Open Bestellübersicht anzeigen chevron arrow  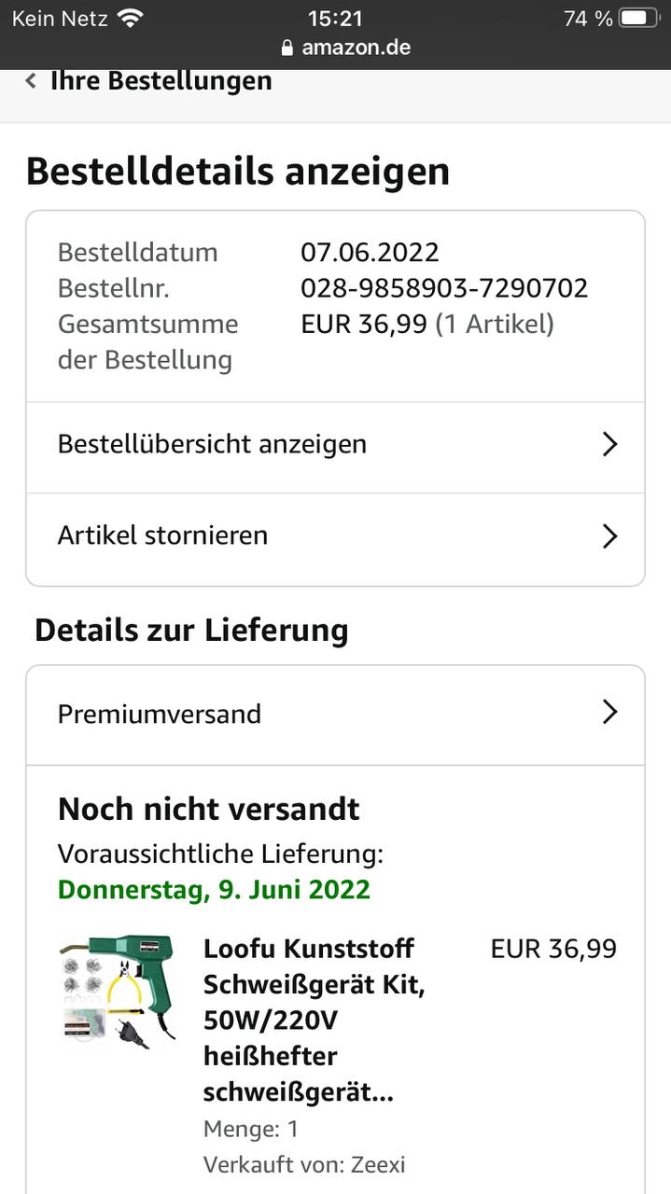pos(609,444)
